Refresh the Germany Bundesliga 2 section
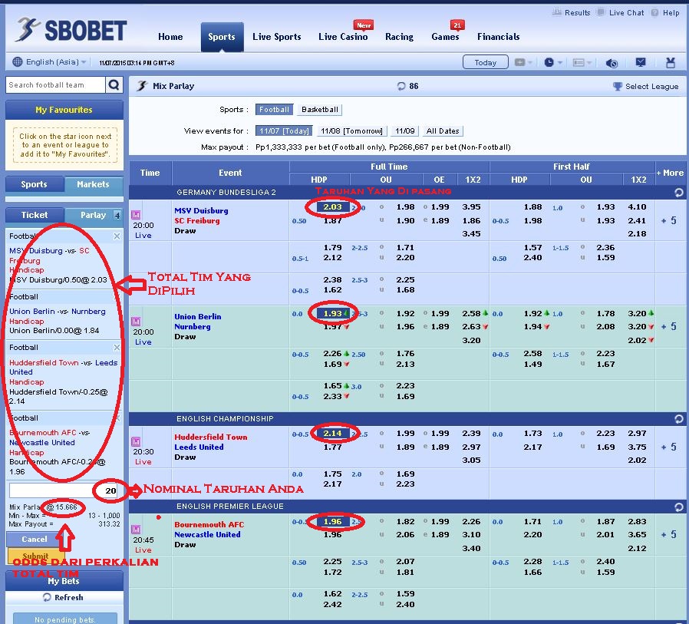The image size is (689, 624). tap(679, 192)
